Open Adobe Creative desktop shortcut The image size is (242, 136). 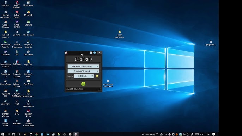tap(17, 14)
